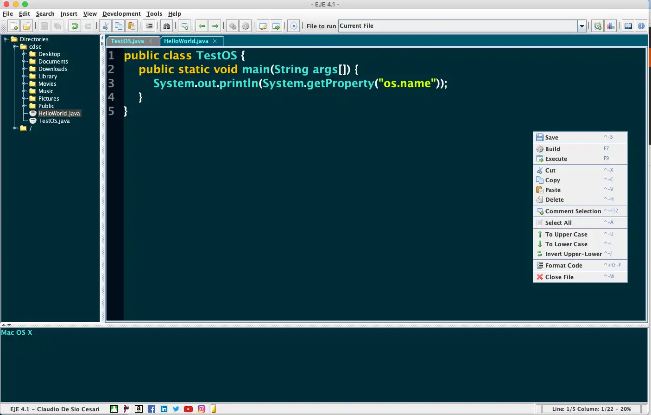Close the HelloWorld.java tab

pyautogui.click(x=215, y=41)
